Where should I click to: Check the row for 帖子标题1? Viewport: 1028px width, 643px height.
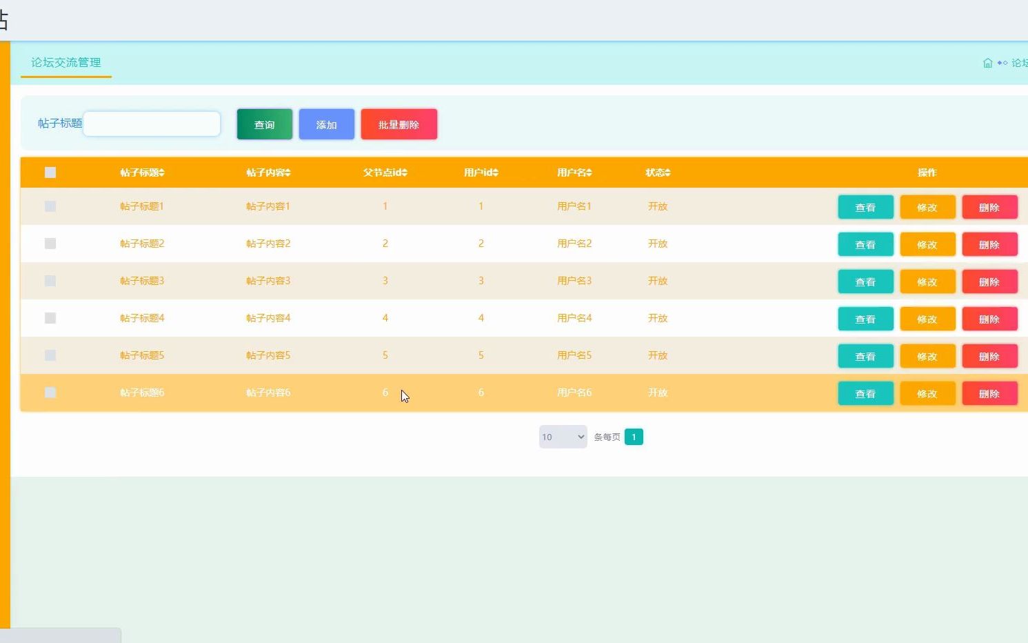[x=50, y=206]
